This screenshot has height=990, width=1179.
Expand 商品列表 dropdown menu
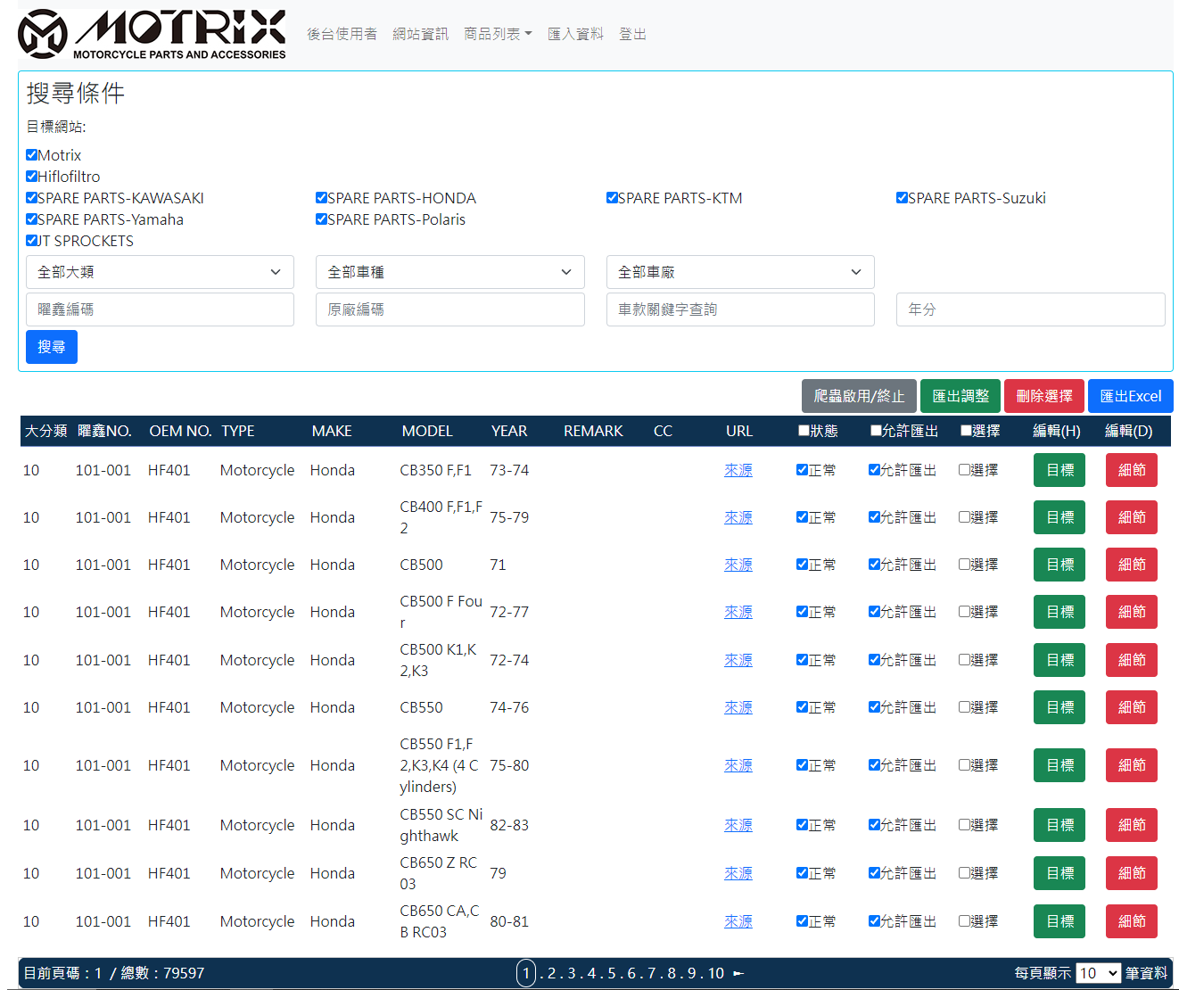pyautogui.click(x=498, y=34)
